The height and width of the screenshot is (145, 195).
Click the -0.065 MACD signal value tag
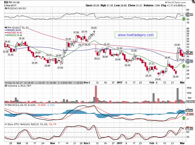pyautogui.click(x=189, y=114)
